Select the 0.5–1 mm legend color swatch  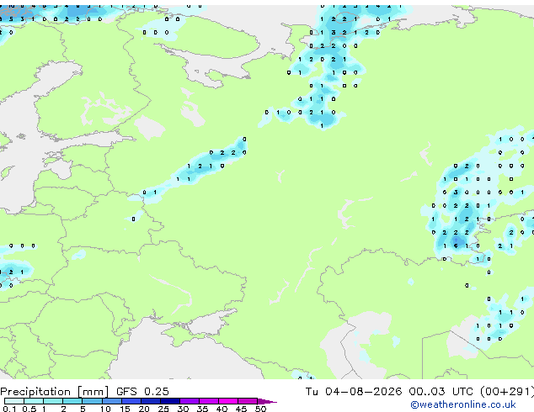point(34,401)
